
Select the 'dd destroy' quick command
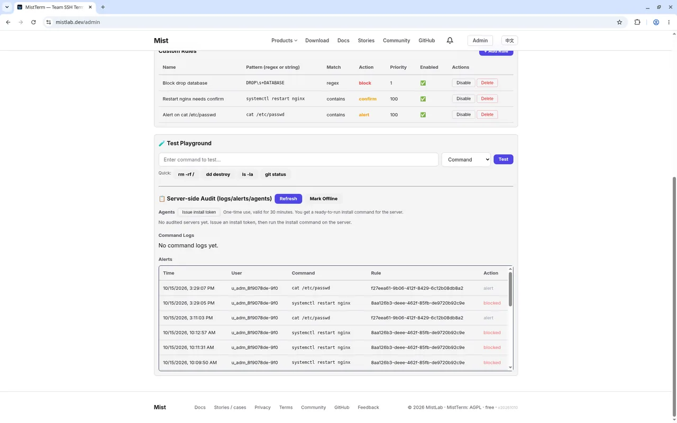(218, 174)
